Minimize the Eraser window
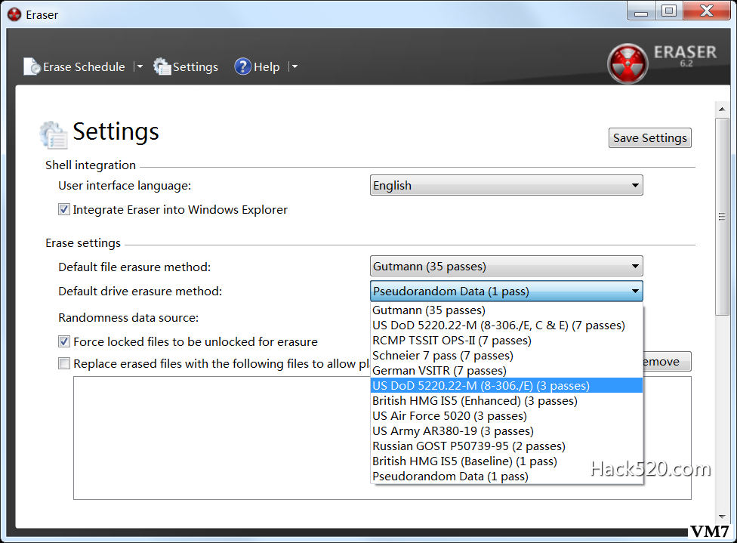Image resolution: width=737 pixels, height=543 pixels. tap(640, 11)
